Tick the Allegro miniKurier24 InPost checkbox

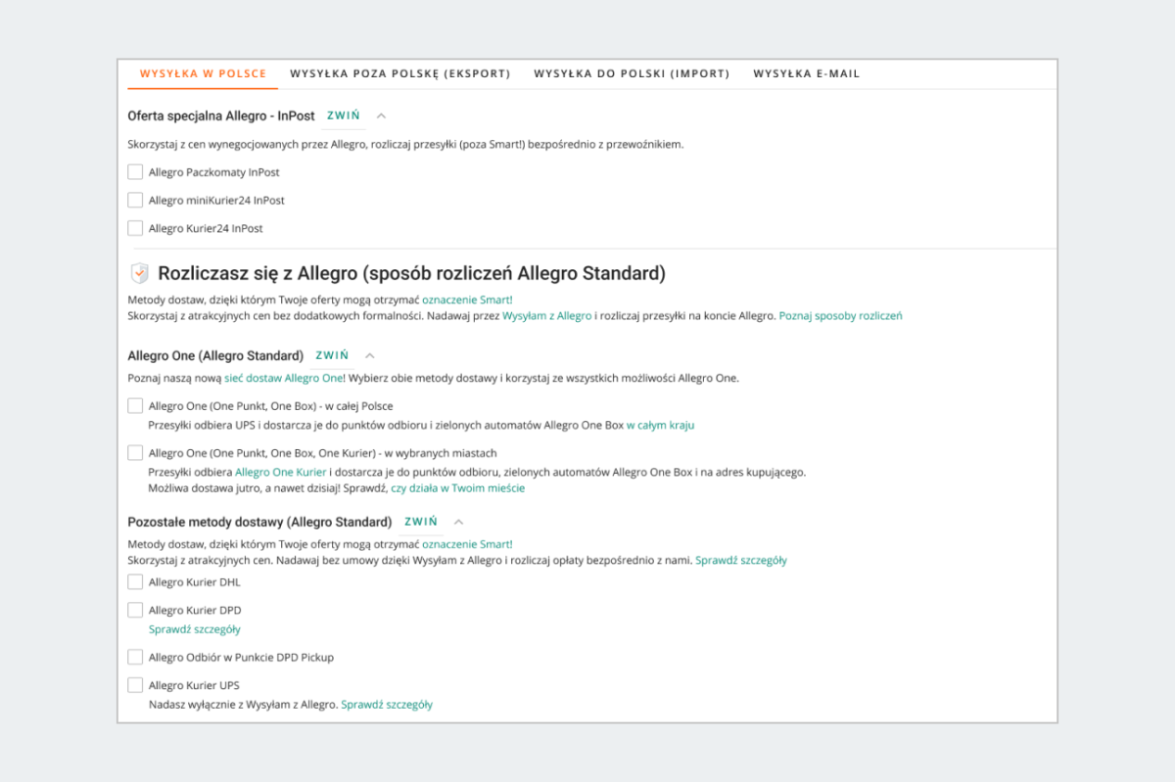(135, 200)
